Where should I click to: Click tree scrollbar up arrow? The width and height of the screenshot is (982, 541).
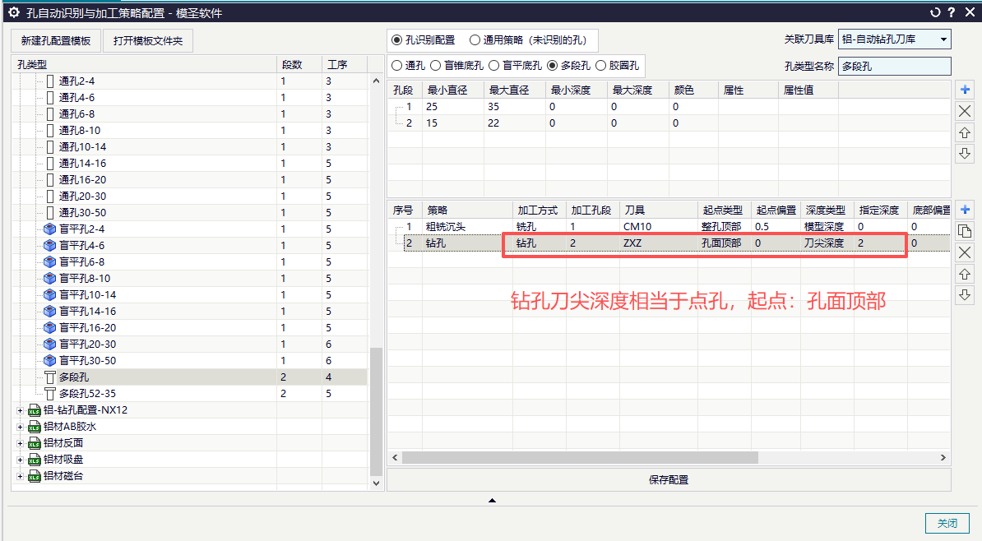click(376, 81)
